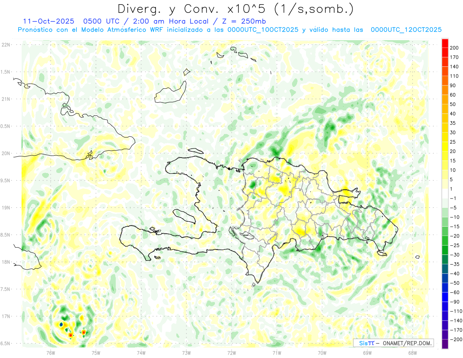The image size is (463, 358).
Task: Click the positive "25" color scale value
Action: coord(453,142)
